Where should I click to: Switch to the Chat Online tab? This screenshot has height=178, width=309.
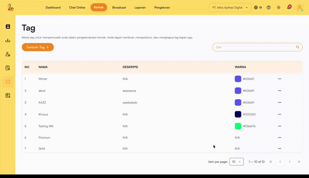tap(77, 7)
